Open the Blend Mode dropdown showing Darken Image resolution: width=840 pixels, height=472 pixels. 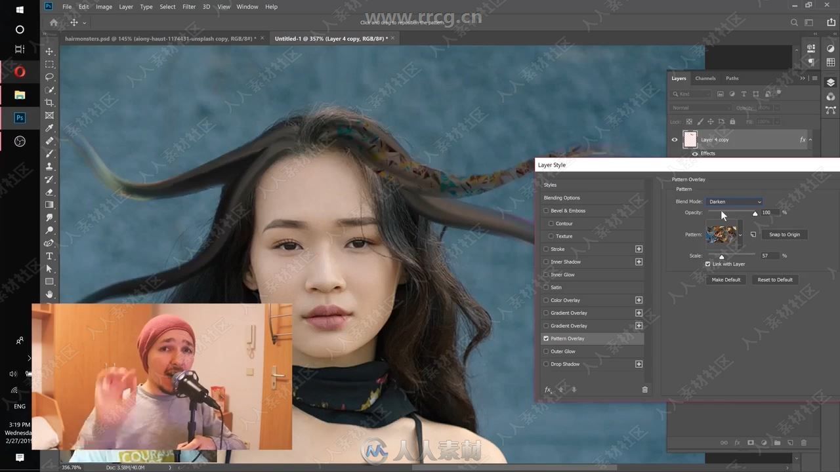(735, 201)
